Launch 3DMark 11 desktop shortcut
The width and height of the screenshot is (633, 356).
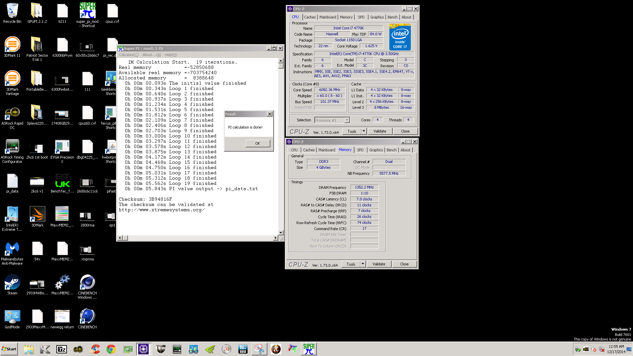[x=12, y=47]
